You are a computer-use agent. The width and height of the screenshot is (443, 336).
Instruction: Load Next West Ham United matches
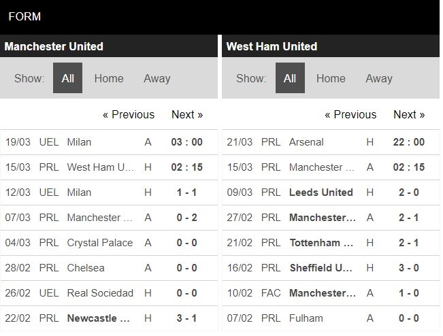coord(409,114)
